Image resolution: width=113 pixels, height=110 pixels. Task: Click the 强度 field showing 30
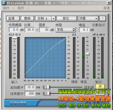pos(44,30)
